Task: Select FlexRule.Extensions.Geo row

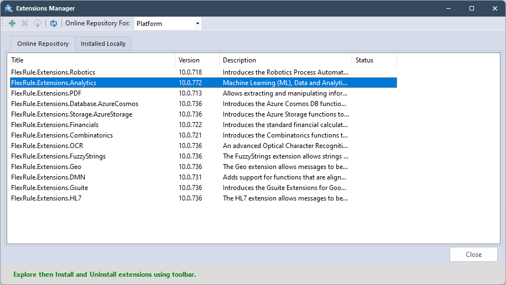Action: click(x=204, y=167)
